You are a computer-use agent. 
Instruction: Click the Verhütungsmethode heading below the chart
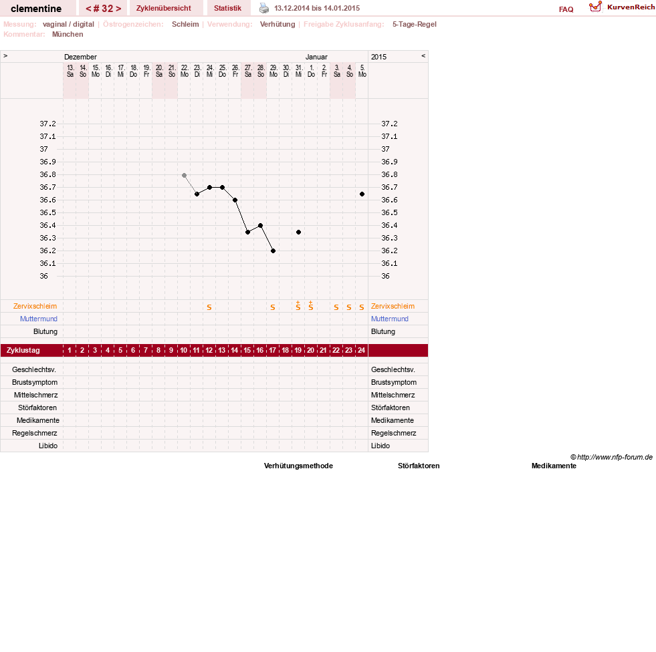pyautogui.click(x=298, y=466)
